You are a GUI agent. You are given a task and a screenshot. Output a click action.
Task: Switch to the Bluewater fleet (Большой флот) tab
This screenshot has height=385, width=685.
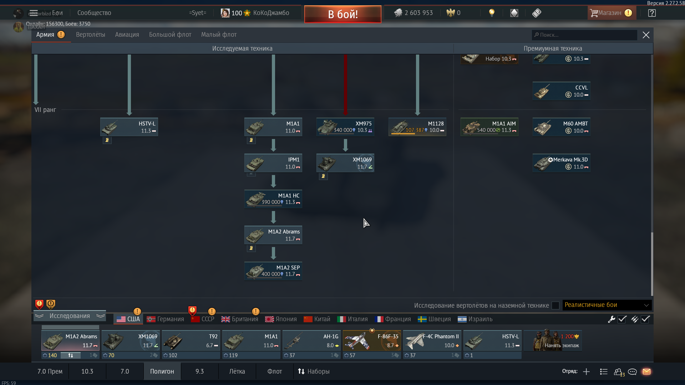[170, 35]
